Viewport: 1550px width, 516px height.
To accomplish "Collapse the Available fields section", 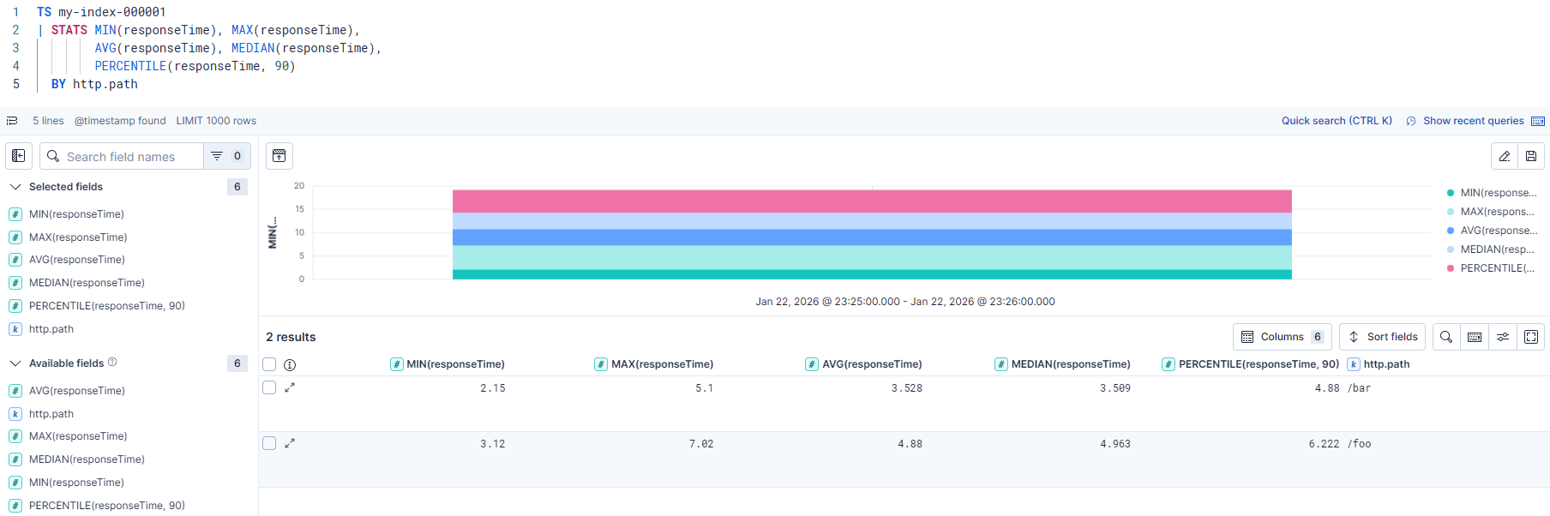I will tap(15, 363).
